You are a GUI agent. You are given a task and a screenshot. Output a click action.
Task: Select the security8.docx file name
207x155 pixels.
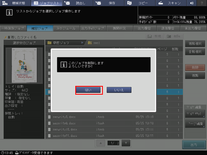(64, 117)
